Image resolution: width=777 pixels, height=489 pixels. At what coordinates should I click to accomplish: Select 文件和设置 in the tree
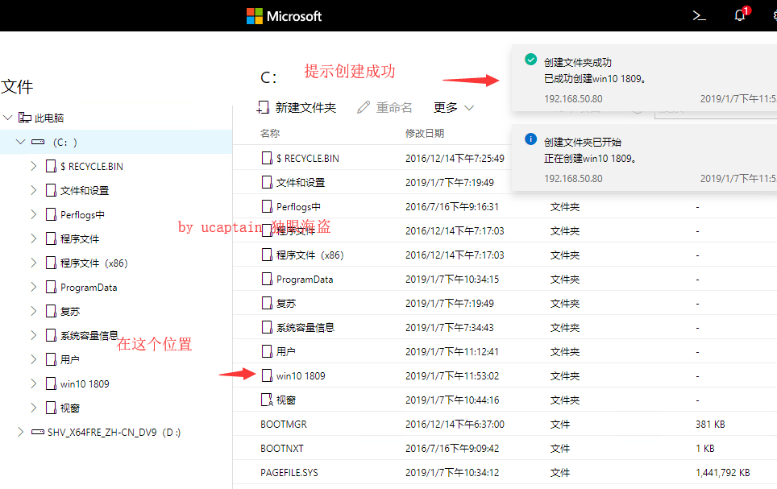[x=85, y=191]
